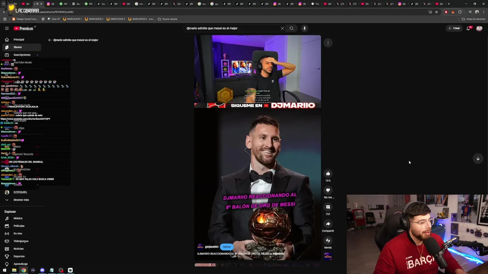
Task: Click the Compartir share arrow
Action: [x=328, y=224]
